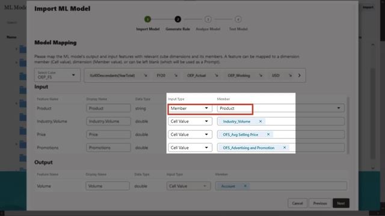Open the Input Type dropdown for Price
The image size is (385, 216).
(189, 134)
